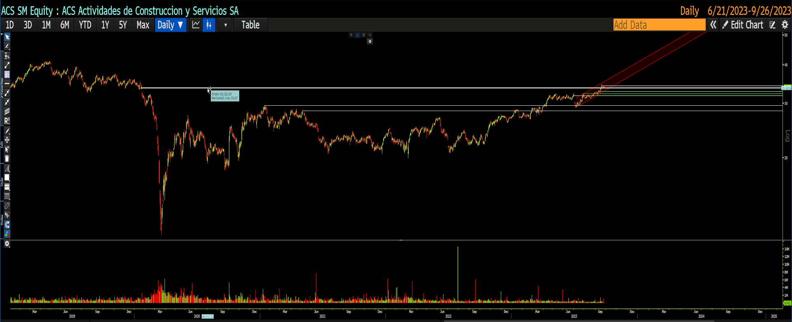Switch to candlestick bar chart type

click(x=209, y=25)
